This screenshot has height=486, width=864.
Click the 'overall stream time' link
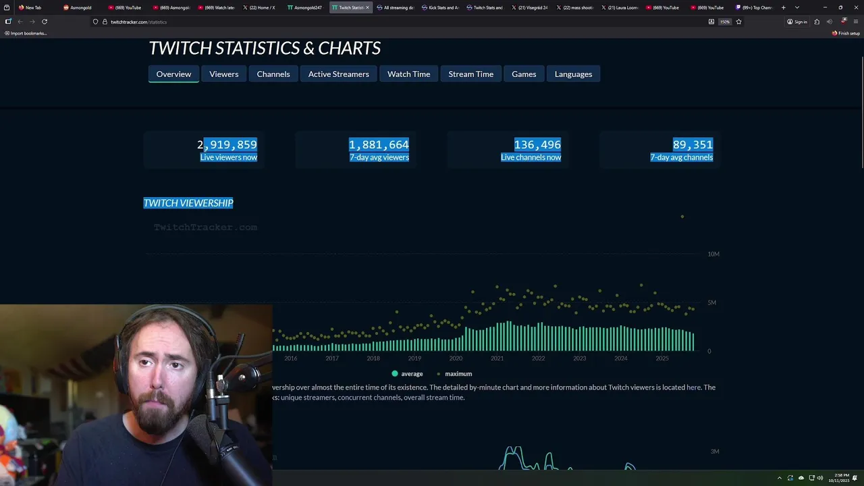point(434,398)
